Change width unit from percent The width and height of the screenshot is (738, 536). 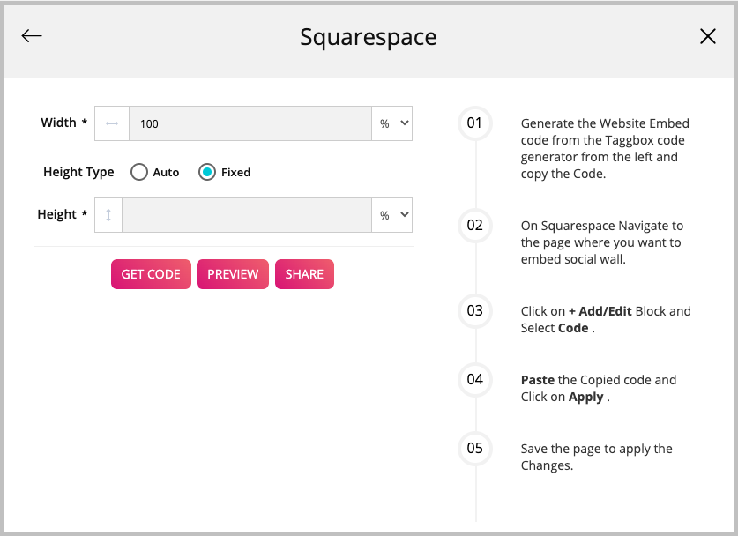click(391, 123)
